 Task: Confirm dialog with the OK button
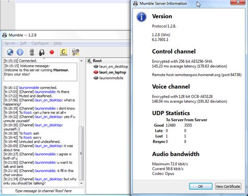[201, 186]
